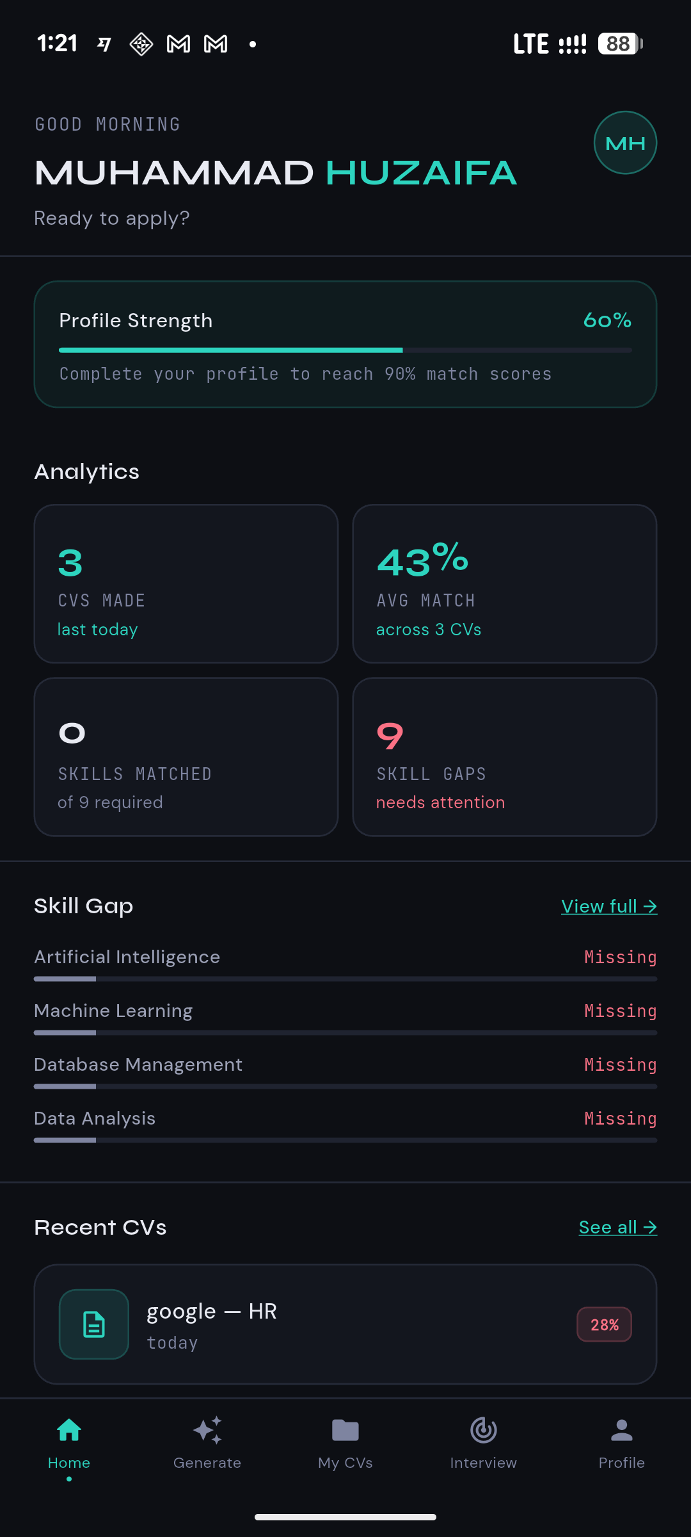Tap the Profile Strength 60% value
Viewport: 691px width, 1537px height.
tap(607, 320)
